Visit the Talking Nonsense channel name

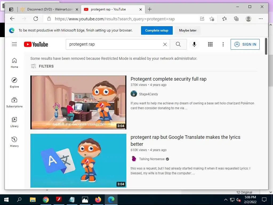(x=152, y=159)
